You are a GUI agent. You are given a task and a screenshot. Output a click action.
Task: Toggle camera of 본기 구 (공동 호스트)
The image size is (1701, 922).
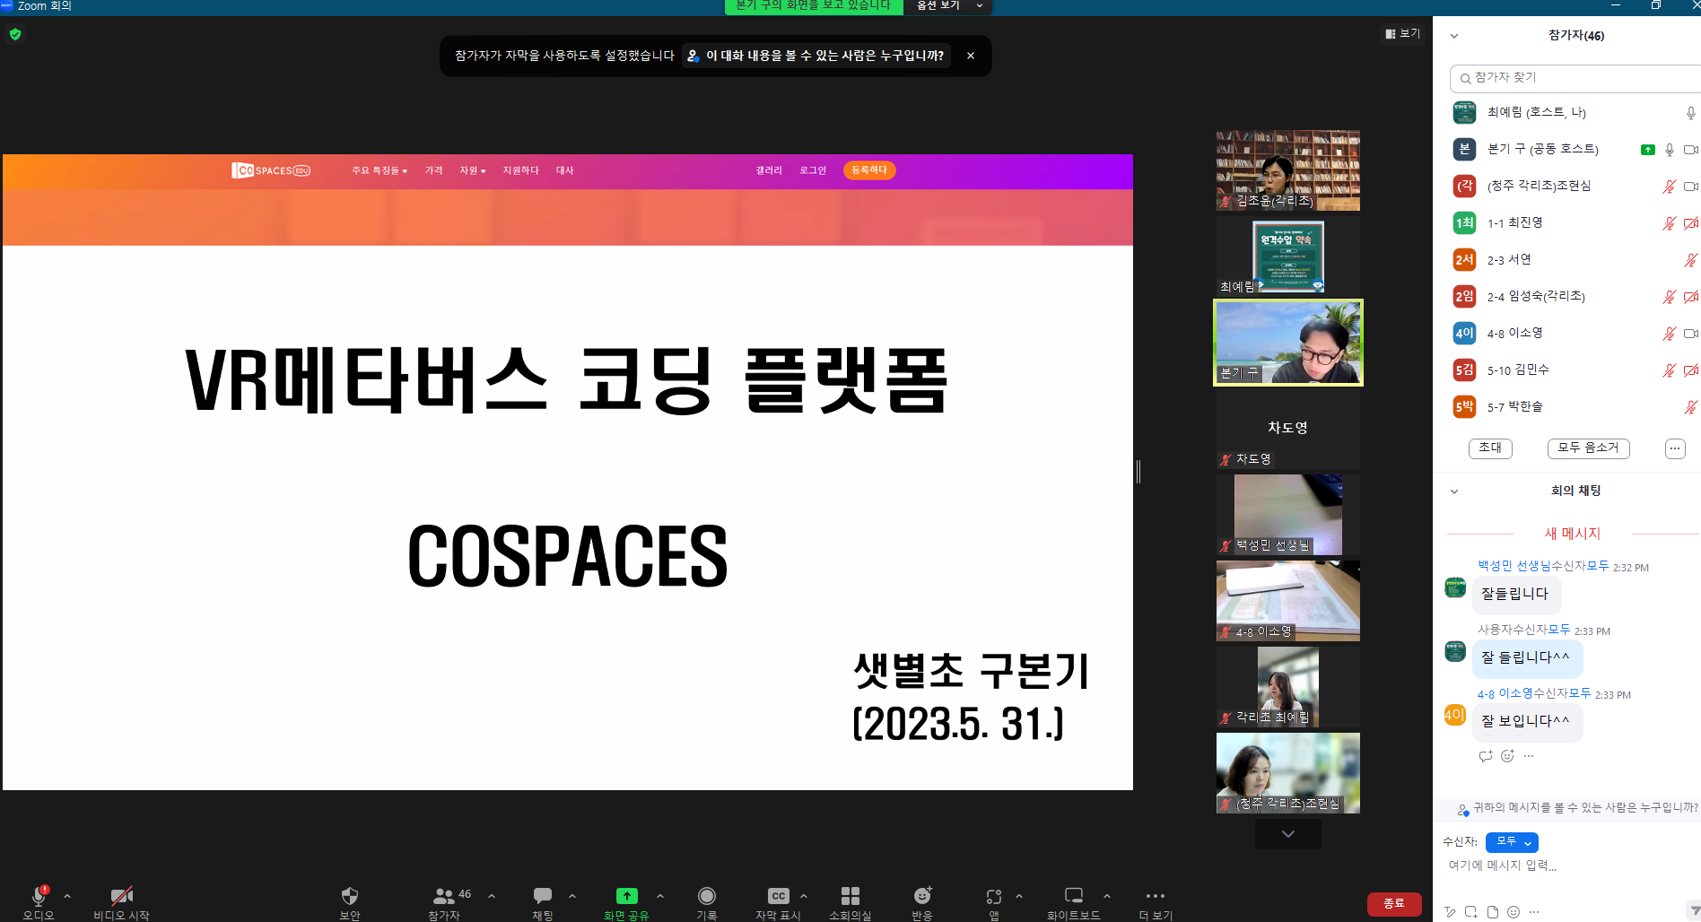[1691, 150]
